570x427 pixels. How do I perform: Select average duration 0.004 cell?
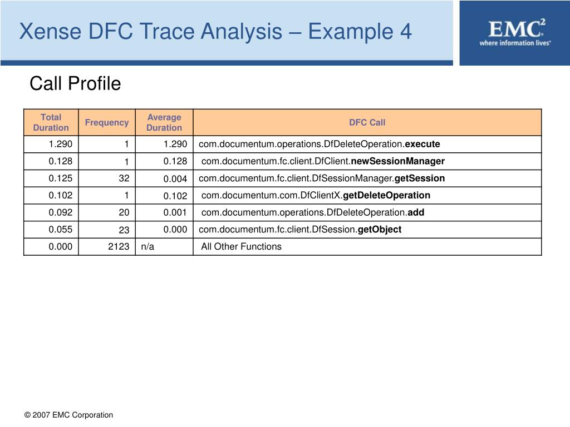tap(164, 178)
